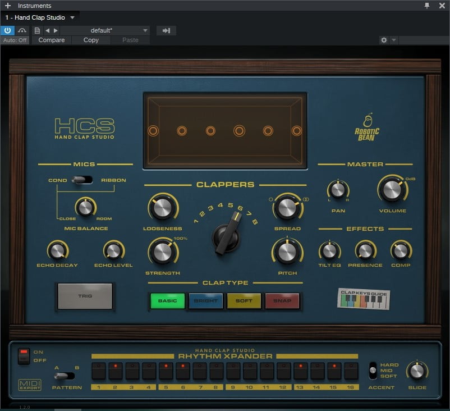Click the Echo Decay knob
Screen dimensions: 450x411
pyautogui.click(x=57, y=250)
